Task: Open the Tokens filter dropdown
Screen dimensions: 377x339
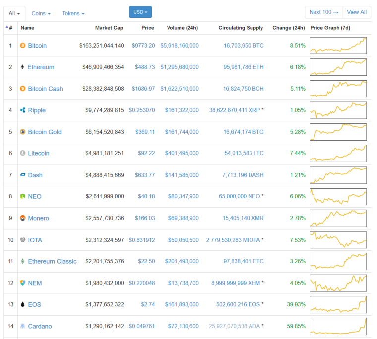Action: tap(73, 13)
